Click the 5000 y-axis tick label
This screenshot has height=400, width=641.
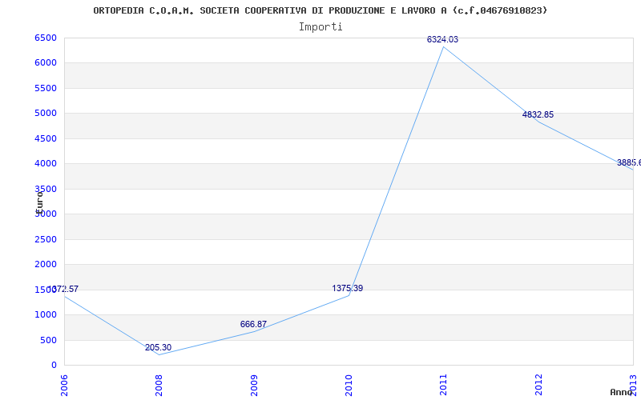[x=46, y=113]
